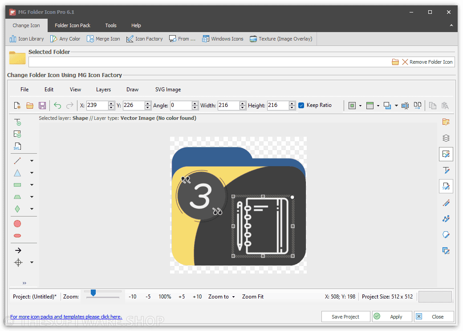Viewport: 463px width, 331px height.
Task: Expand rectangle tool dropdown arrow
Action: tap(32, 185)
